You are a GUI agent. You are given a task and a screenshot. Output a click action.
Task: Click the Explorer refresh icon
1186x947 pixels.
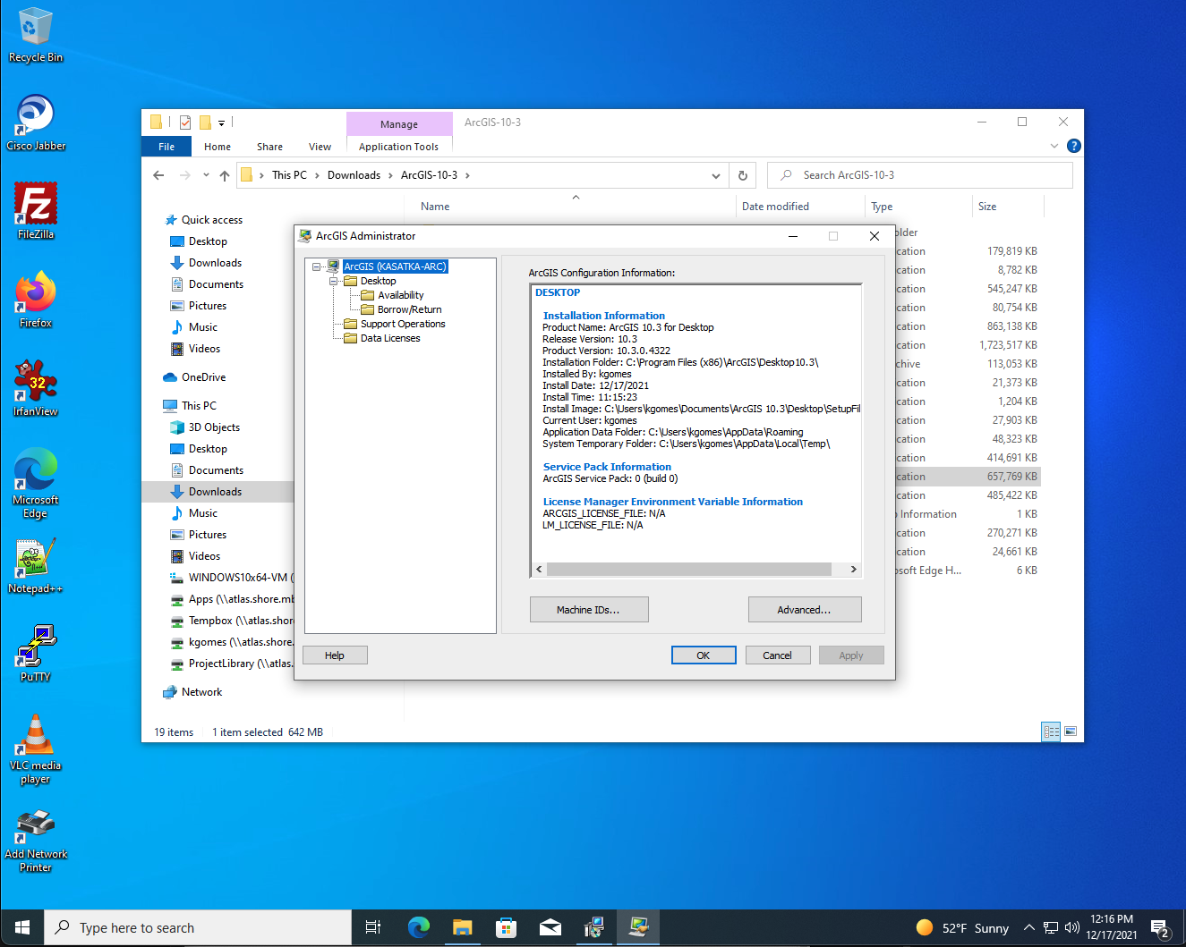tap(742, 175)
